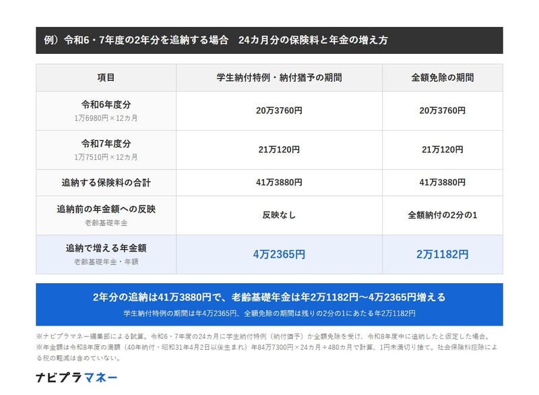This screenshot has height=395, width=539.
Task: Click 21万120円 in the 学生納付特例 column
Action: [279, 150]
